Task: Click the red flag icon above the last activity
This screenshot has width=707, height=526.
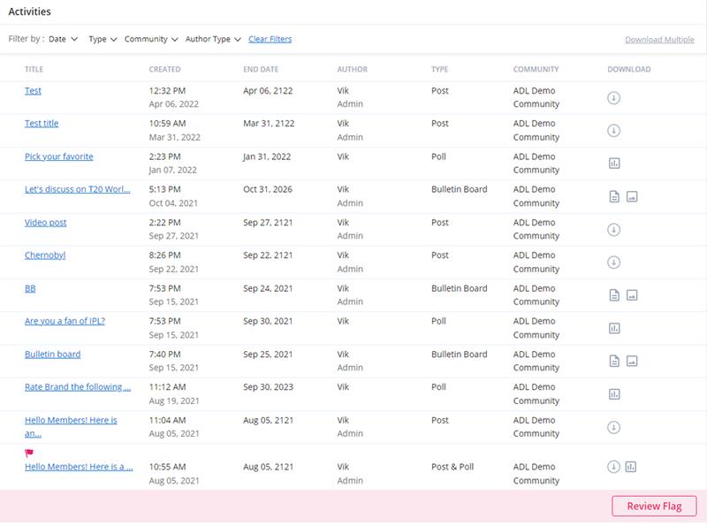Action: 29,453
